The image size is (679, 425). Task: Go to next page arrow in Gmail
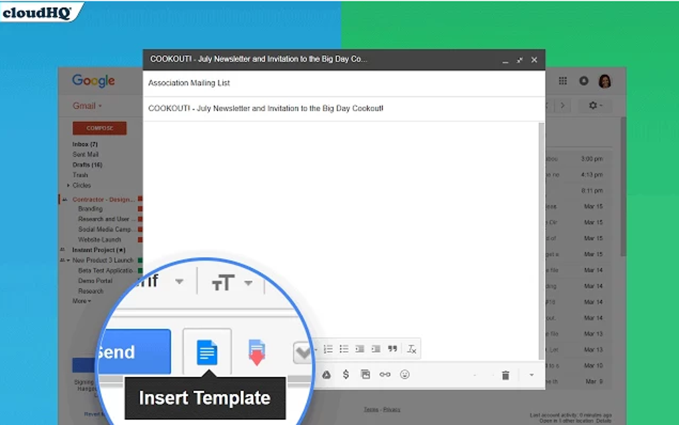coord(563,105)
